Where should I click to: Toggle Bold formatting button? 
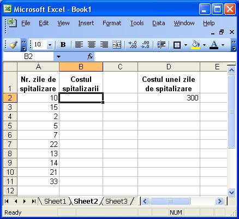(x=63, y=45)
